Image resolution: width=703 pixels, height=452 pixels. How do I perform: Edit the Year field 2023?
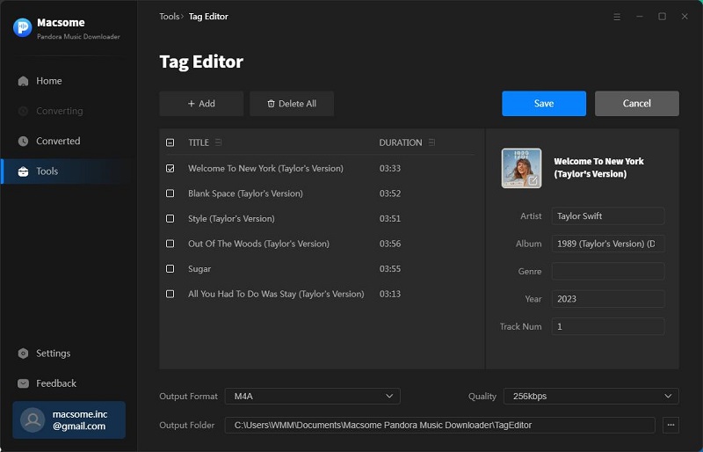608,299
